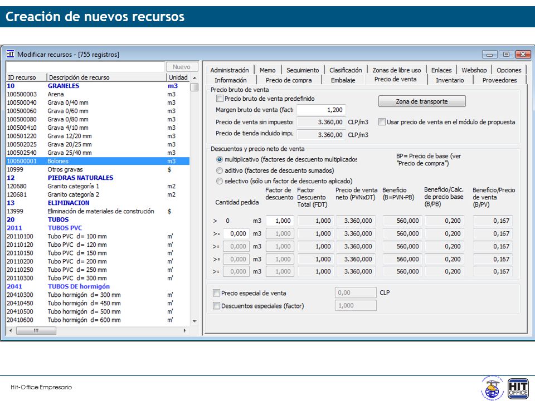Select Eliminación de materiales de construcción row
Screen dimensions: 535x401
click(x=98, y=211)
